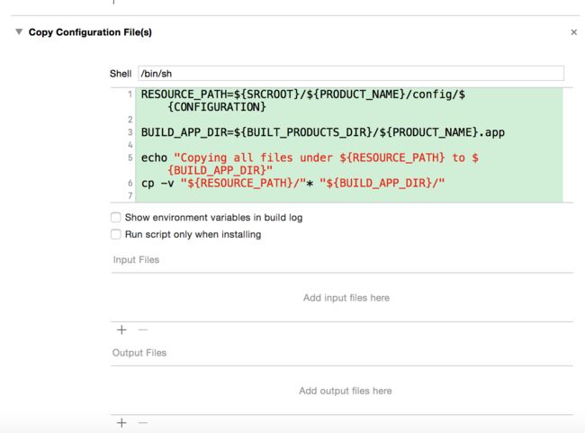Delete the Copy Configuration File(s) build phase
585x433 pixels.
[x=574, y=32]
